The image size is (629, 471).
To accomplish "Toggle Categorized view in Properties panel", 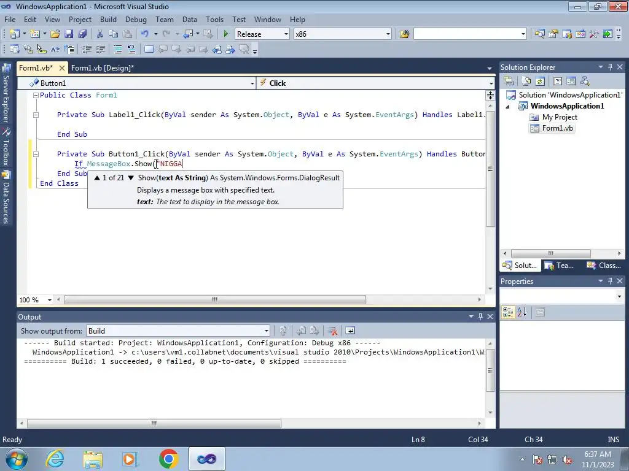I will pyautogui.click(x=508, y=312).
